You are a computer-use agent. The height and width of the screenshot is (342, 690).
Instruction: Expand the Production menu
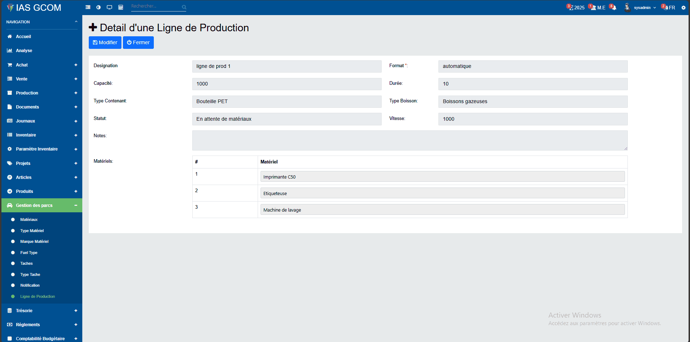[27, 93]
